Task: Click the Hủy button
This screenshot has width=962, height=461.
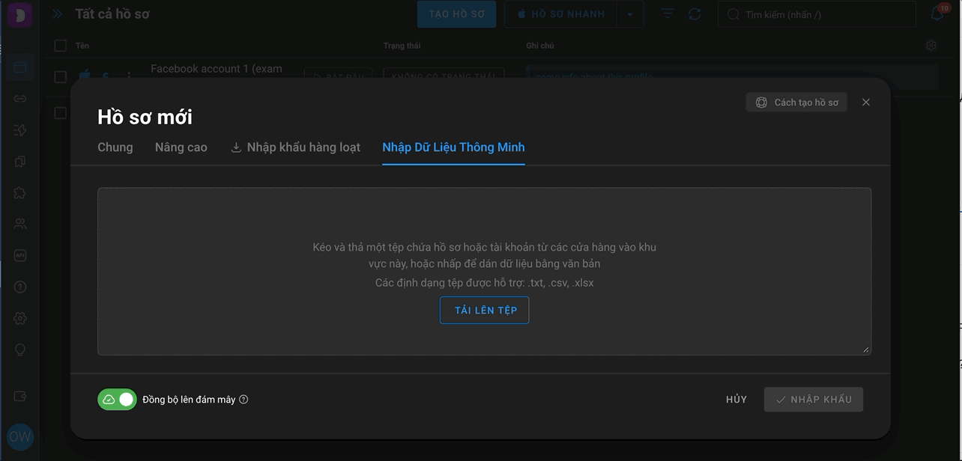Action: 736,400
